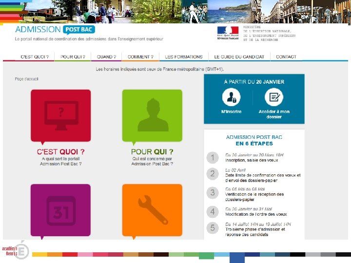Click 'Troisième phase d'admission' step text

coord(255,232)
